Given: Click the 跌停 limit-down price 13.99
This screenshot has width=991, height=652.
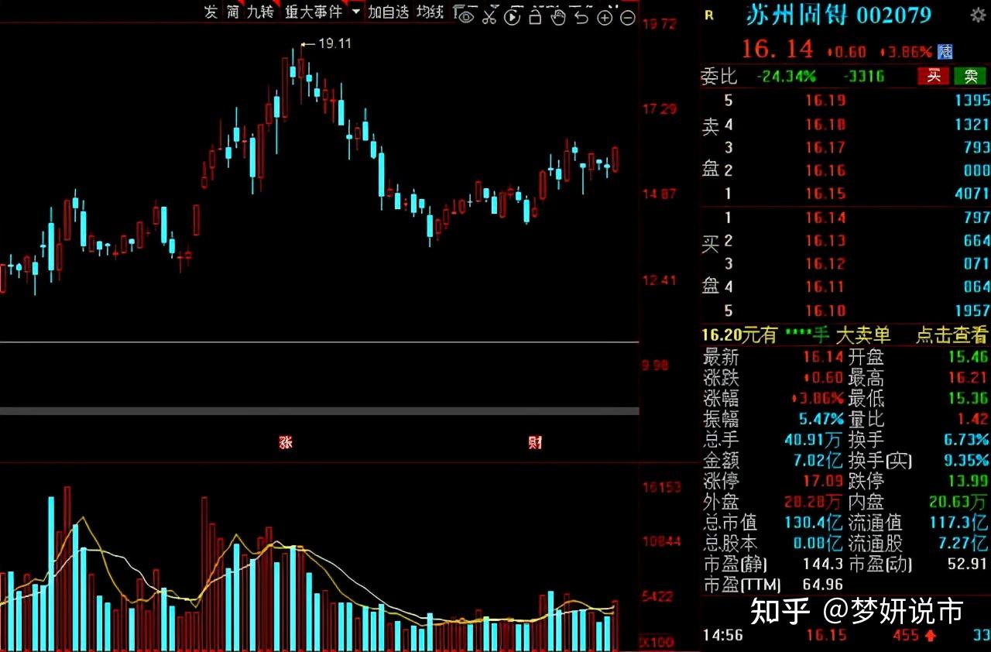Looking at the screenshot, I should click(x=968, y=482).
